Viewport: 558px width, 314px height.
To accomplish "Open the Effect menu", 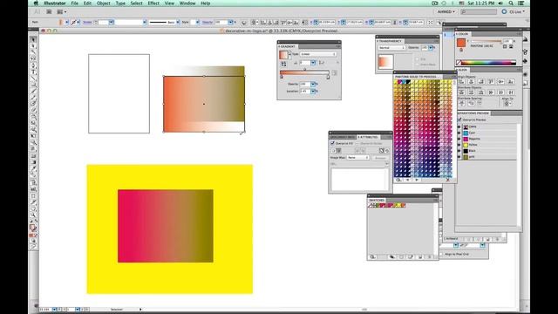I will click(x=153, y=3).
